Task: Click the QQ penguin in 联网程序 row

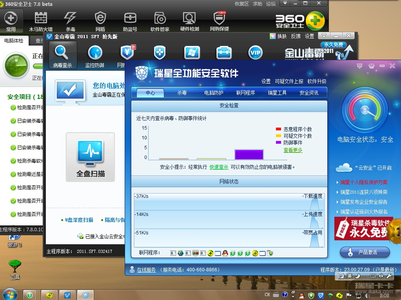Action: [225, 253]
